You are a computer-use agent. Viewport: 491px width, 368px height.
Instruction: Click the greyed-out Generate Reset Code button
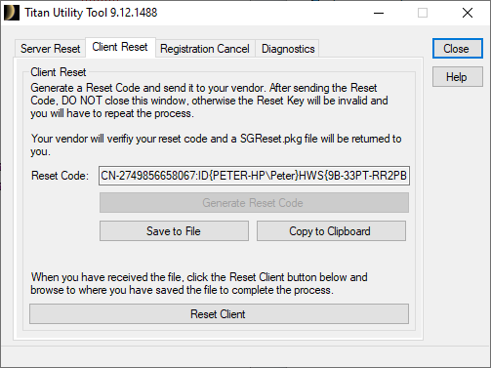(x=254, y=203)
